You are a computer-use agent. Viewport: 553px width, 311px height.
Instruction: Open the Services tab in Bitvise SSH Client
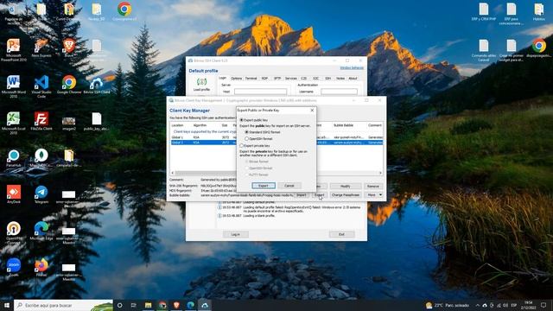click(291, 79)
